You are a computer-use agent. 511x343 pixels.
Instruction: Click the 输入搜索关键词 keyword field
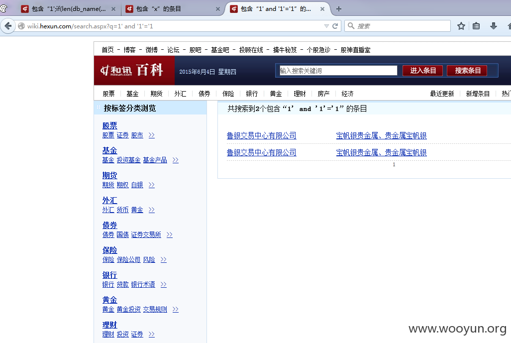[x=338, y=71]
